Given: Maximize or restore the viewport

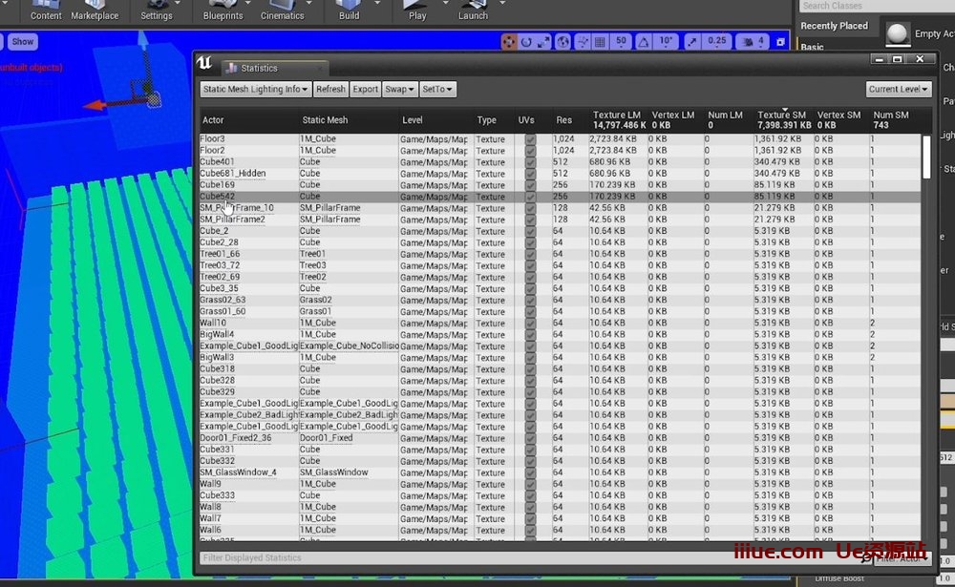Looking at the screenshot, I should point(781,42).
